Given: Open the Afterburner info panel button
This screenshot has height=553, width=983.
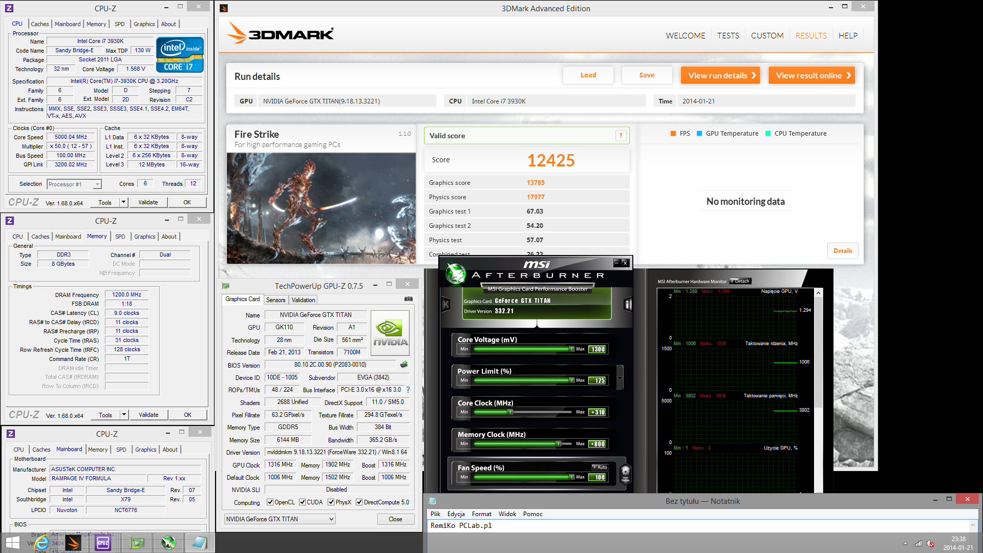Looking at the screenshot, I should [x=628, y=305].
